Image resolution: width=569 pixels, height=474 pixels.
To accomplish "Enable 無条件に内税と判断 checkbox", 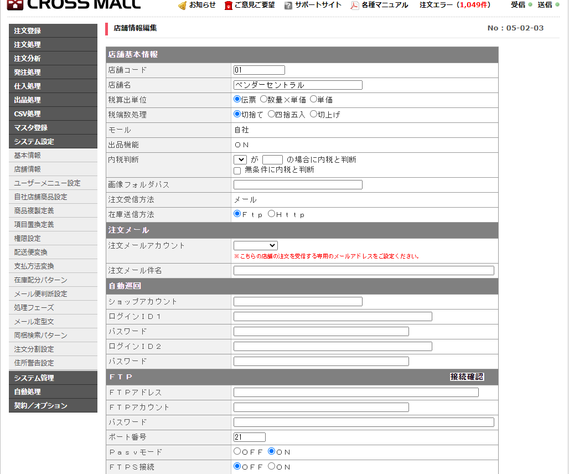I will coord(236,170).
